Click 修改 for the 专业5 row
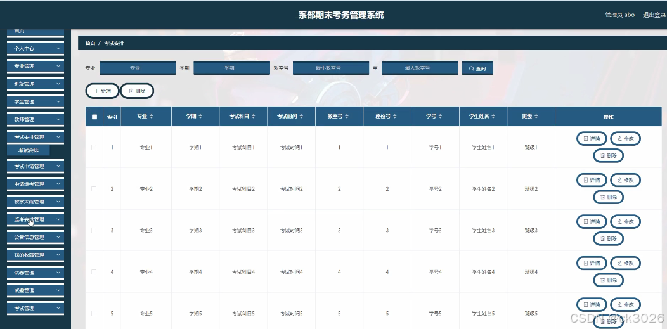This screenshot has height=329, width=667. (625, 305)
